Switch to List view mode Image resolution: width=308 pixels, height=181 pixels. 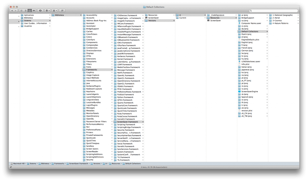(x=26, y=10)
